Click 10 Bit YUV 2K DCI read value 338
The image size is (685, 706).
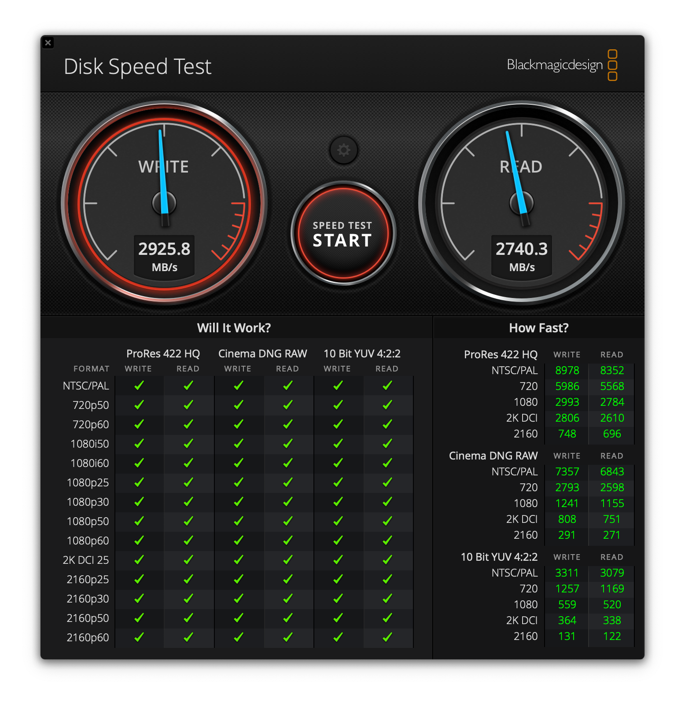[x=612, y=621]
